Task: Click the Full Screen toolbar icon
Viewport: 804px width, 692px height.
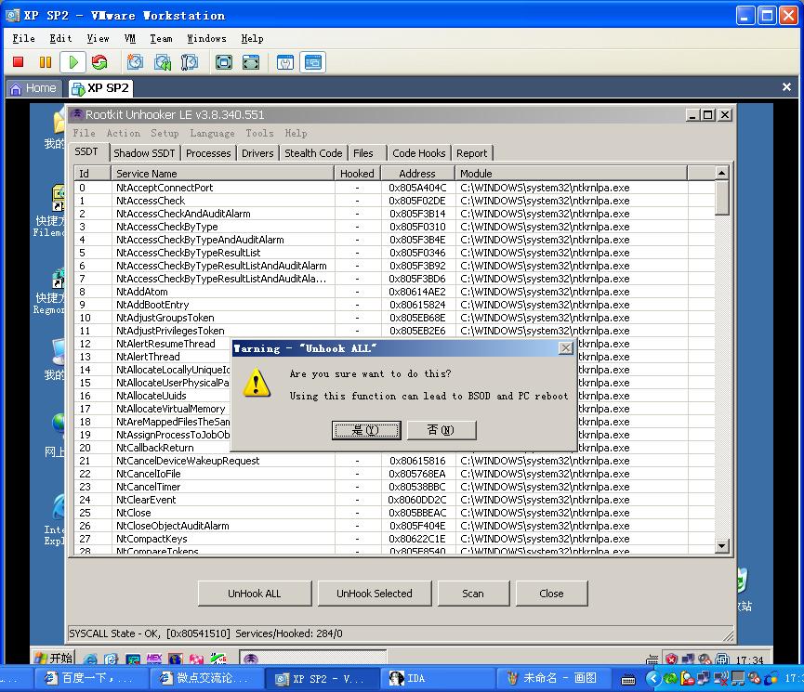Action: [x=224, y=62]
